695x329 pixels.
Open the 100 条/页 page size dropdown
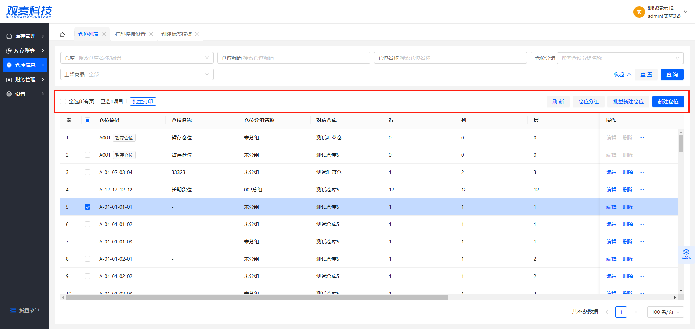(x=665, y=312)
